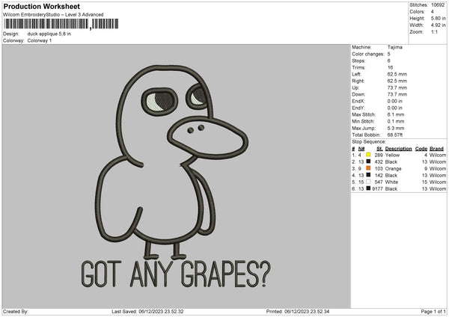Click the Max Jump value 5.3 mm

pyautogui.click(x=395, y=128)
